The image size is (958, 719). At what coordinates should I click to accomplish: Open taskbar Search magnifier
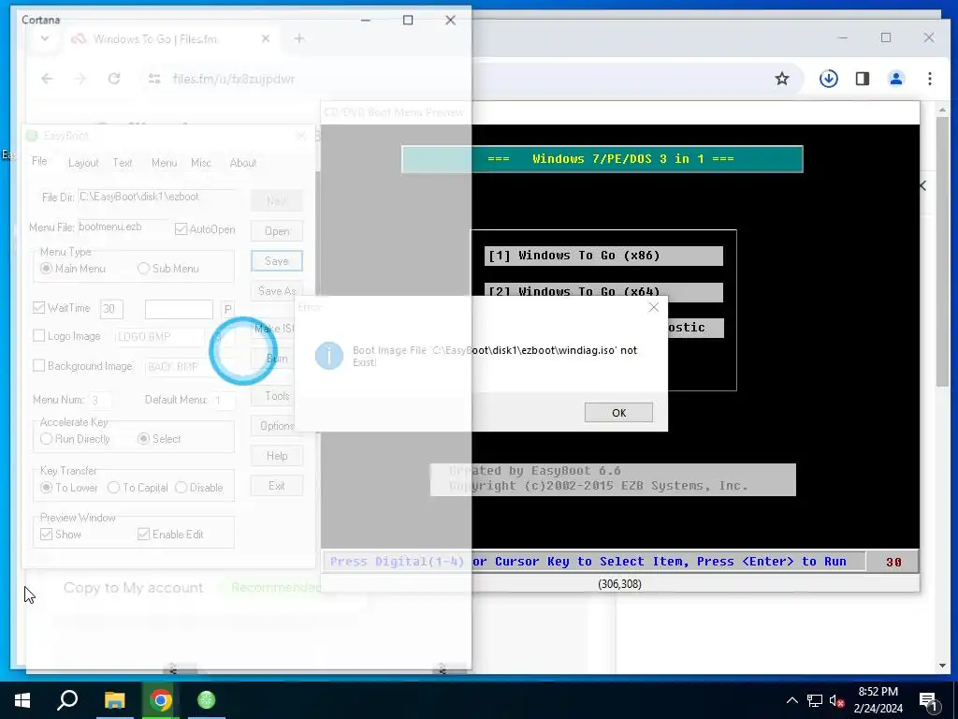67,700
